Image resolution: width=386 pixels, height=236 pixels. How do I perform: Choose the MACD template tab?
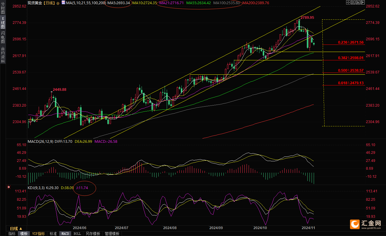coord(65,234)
